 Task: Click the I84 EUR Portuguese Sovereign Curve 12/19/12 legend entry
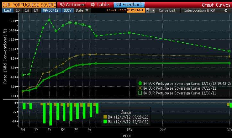pyautogui.click(x=187, y=83)
